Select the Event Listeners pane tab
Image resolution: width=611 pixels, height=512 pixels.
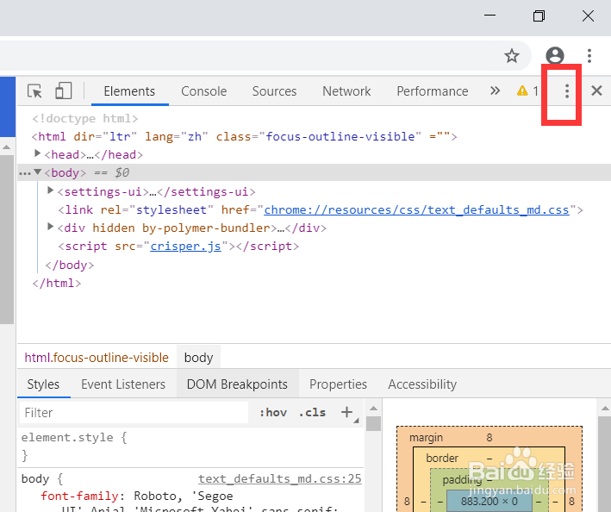coord(123,384)
